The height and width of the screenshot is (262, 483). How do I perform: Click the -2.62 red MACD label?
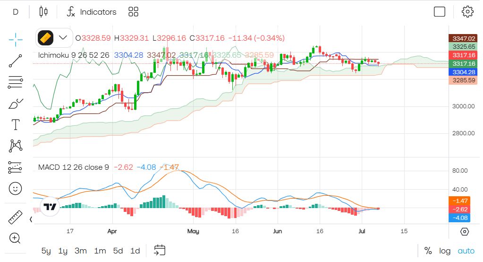tap(459, 209)
